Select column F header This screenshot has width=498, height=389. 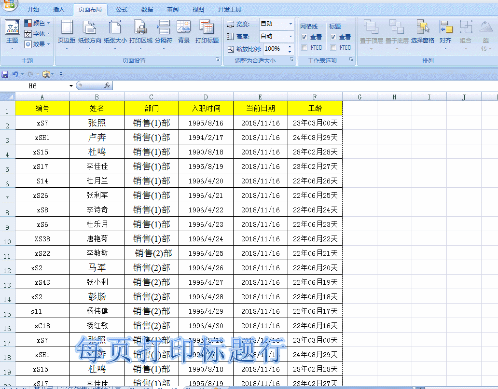tap(315, 97)
